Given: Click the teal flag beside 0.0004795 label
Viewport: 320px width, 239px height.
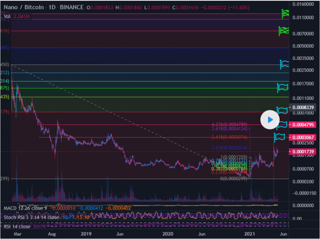Looking at the screenshot, I should (x=282, y=124).
